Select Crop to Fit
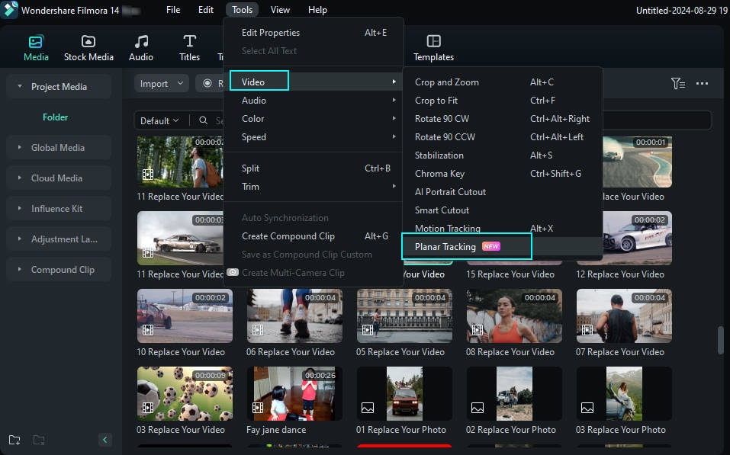The width and height of the screenshot is (730, 455). point(503,100)
